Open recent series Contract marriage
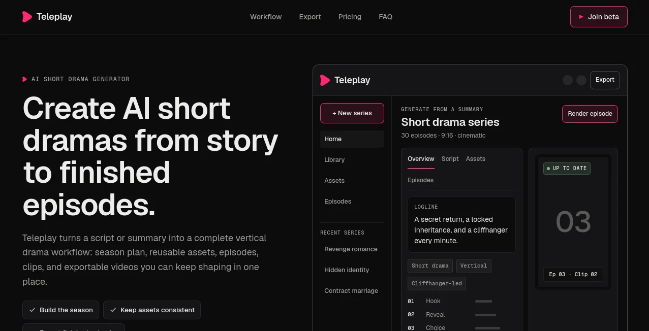Screen dimensions: 649x331 pos(352,291)
